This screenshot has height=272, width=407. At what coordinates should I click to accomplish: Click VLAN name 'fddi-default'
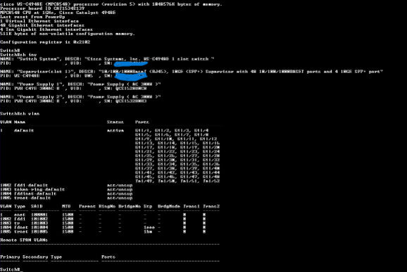(31, 186)
